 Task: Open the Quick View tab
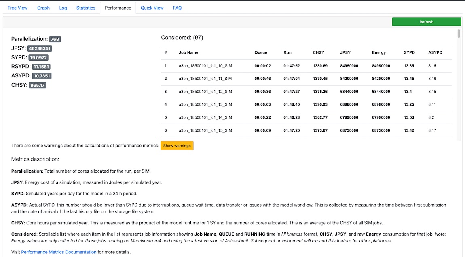pos(152,8)
